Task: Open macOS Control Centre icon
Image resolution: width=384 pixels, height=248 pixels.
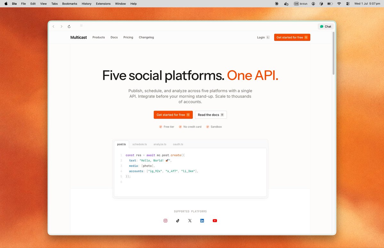Action: tap(348, 4)
